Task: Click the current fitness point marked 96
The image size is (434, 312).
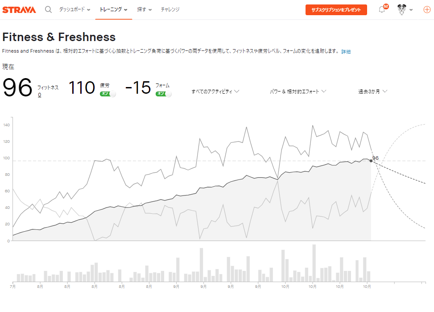Action: [x=371, y=161]
